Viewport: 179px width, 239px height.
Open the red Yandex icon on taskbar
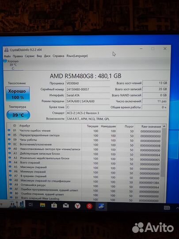(89, 206)
